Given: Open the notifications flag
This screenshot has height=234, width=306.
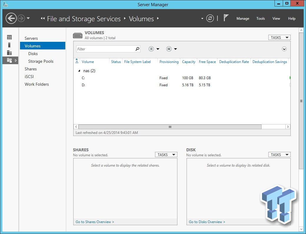Looking at the screenshot, I should tap(226, 18).
